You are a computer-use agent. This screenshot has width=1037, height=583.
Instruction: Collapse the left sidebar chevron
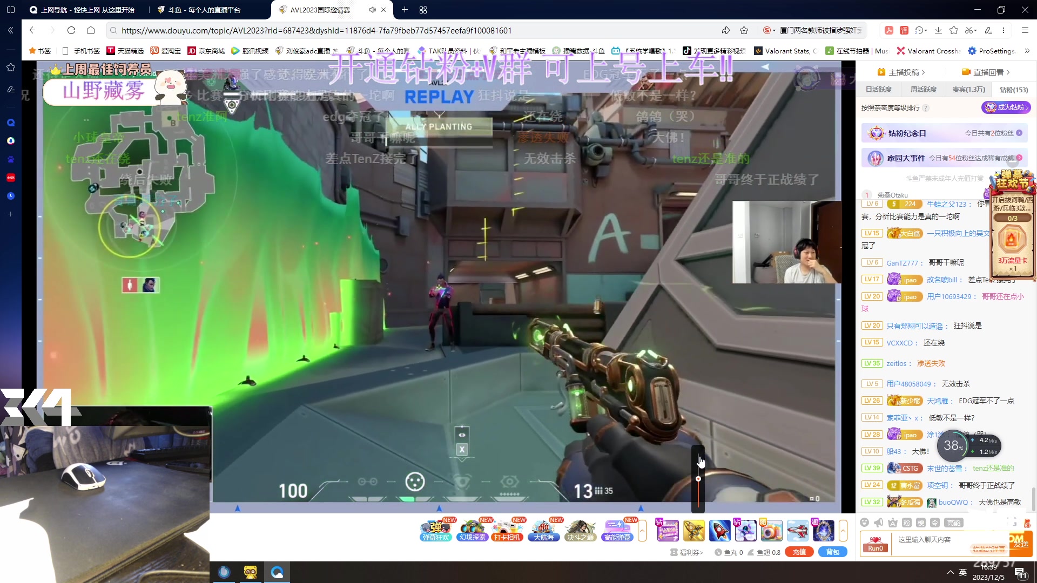coord(11,30)
